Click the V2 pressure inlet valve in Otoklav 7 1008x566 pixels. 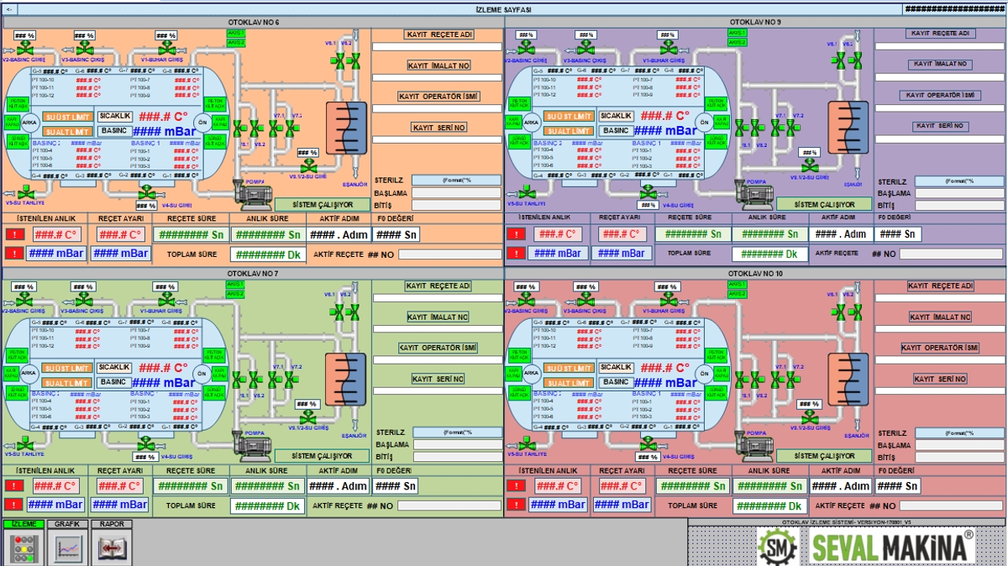pos(24,301)
